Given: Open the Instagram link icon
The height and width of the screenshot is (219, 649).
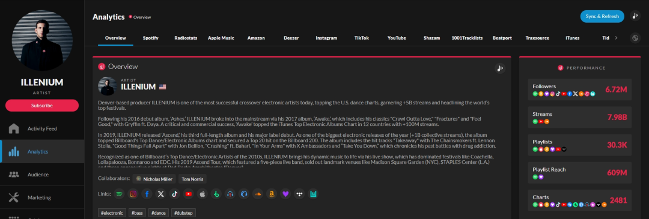Looking at the screenshot, I should coord(133,193).
